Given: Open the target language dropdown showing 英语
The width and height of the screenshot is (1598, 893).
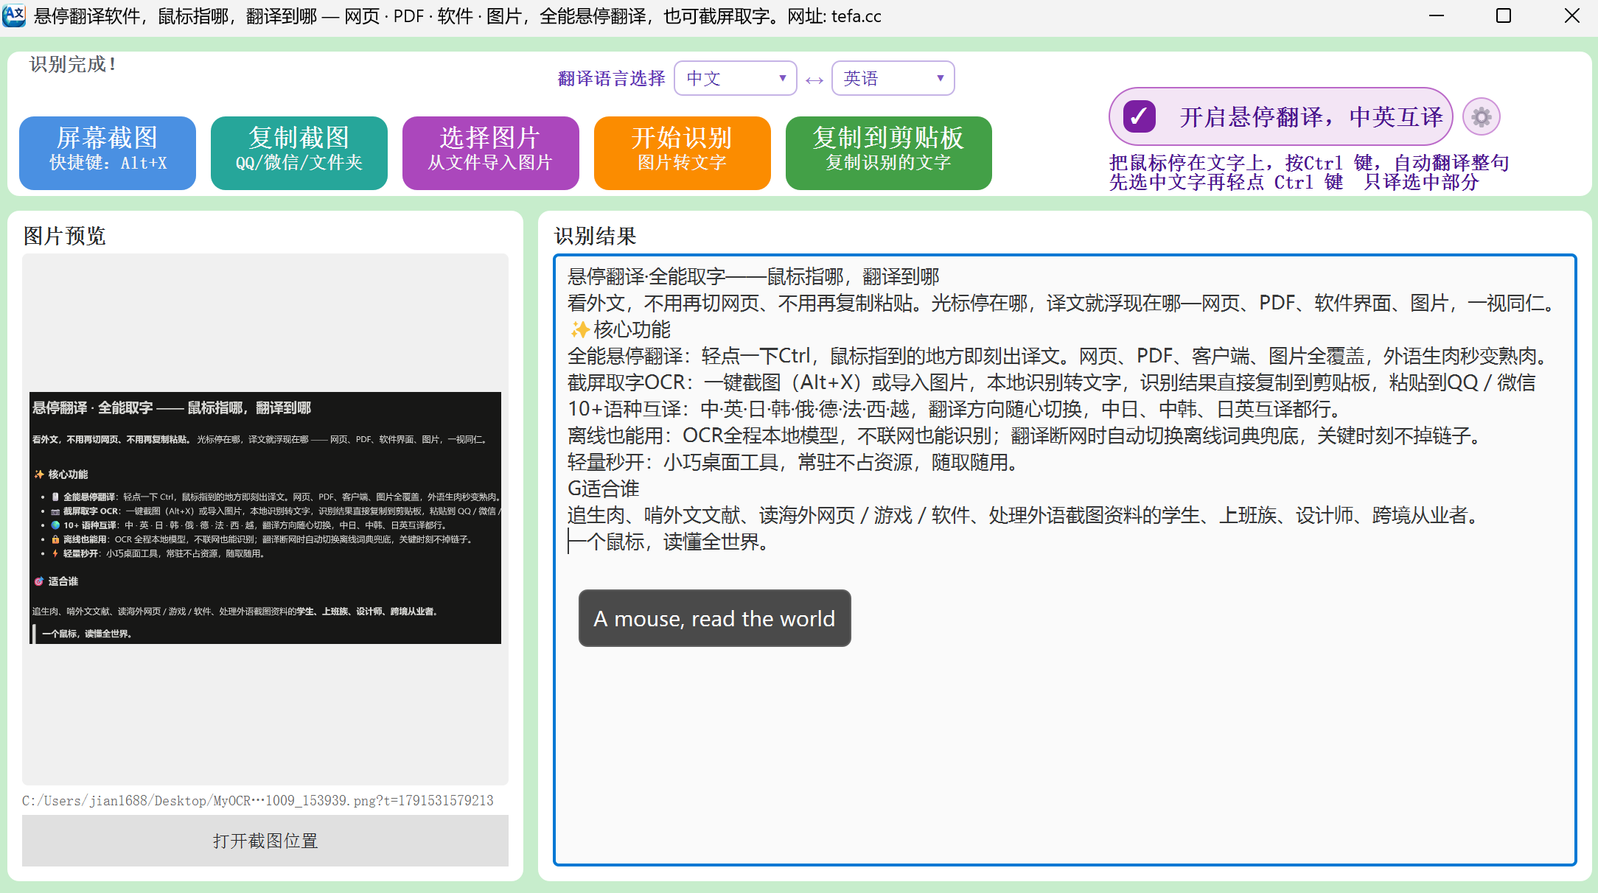Looking at the screenshot, I should click(x=893, y=78).
